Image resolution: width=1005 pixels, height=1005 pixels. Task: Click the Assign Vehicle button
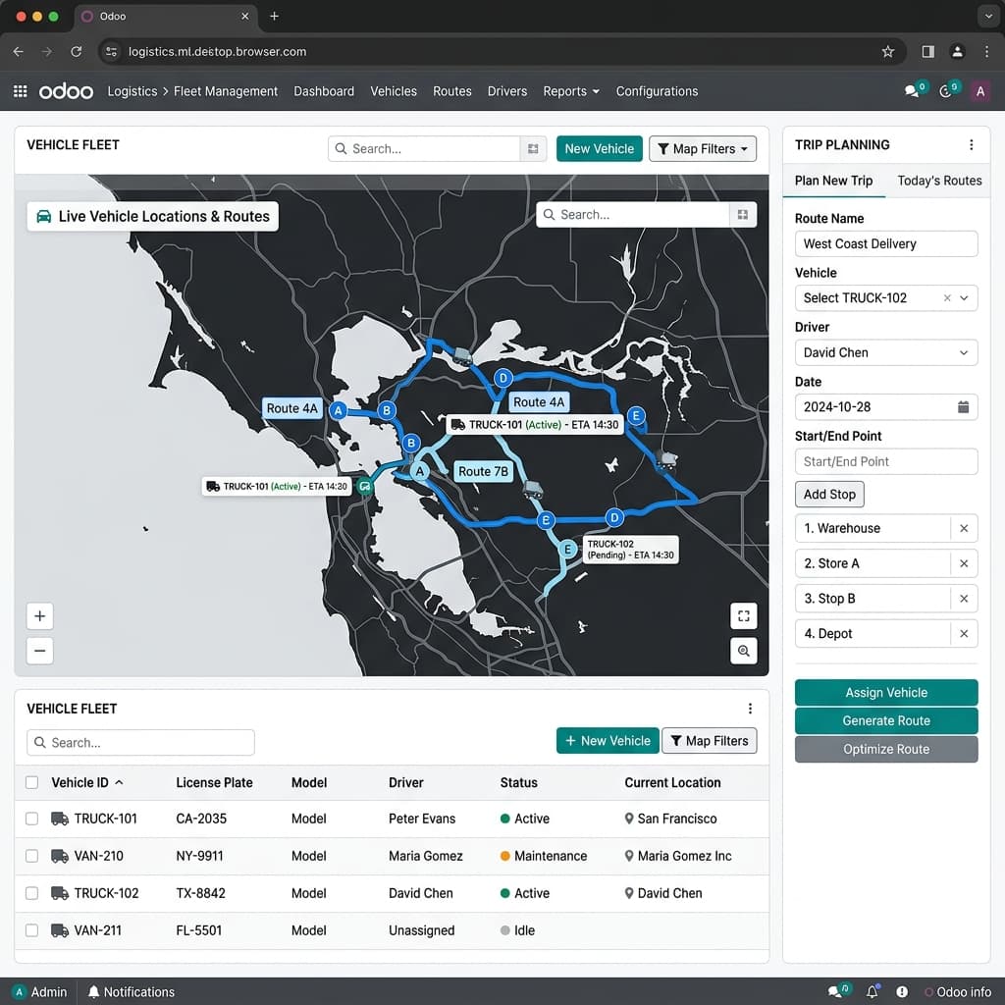[886, 692]
